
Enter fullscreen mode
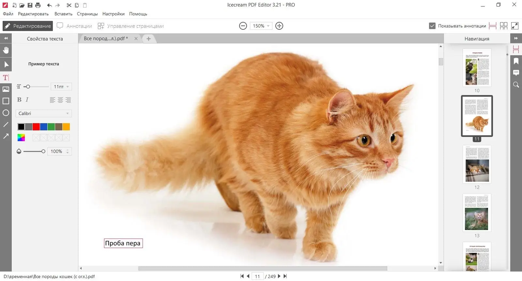[x=515, y=26]
